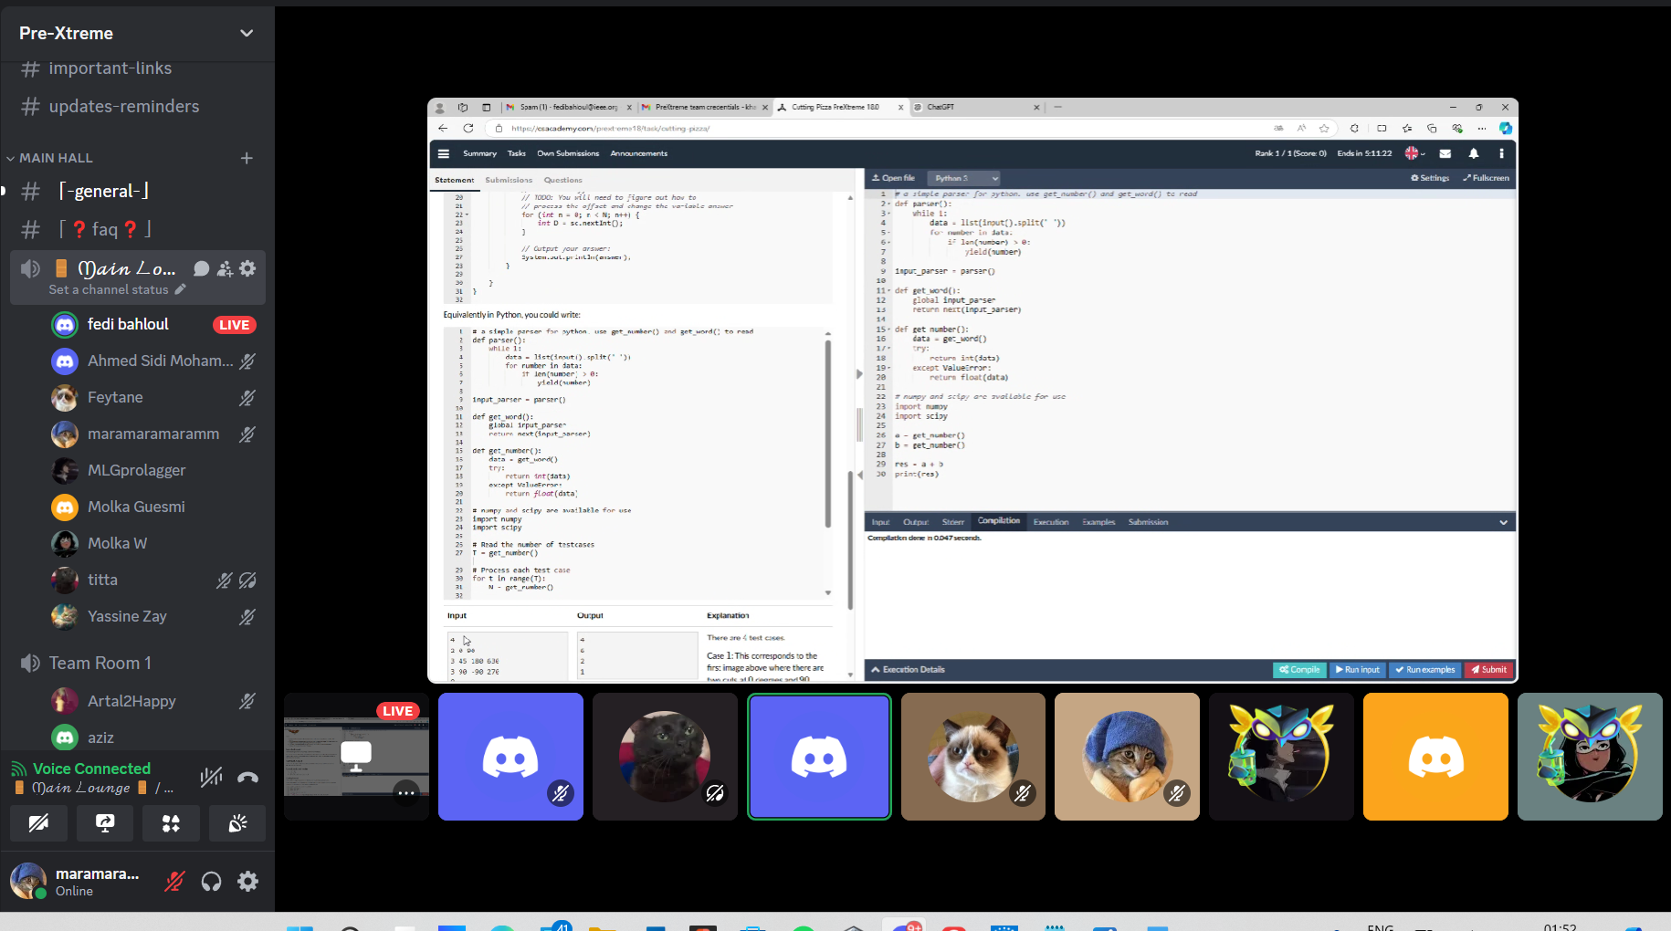Turn on camera in voice panel

pyautogui.click(x=38, y=823)
